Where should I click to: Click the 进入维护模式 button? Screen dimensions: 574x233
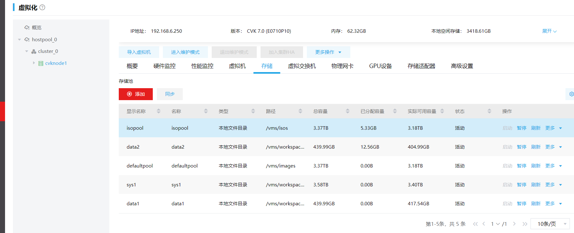[185, 52]
